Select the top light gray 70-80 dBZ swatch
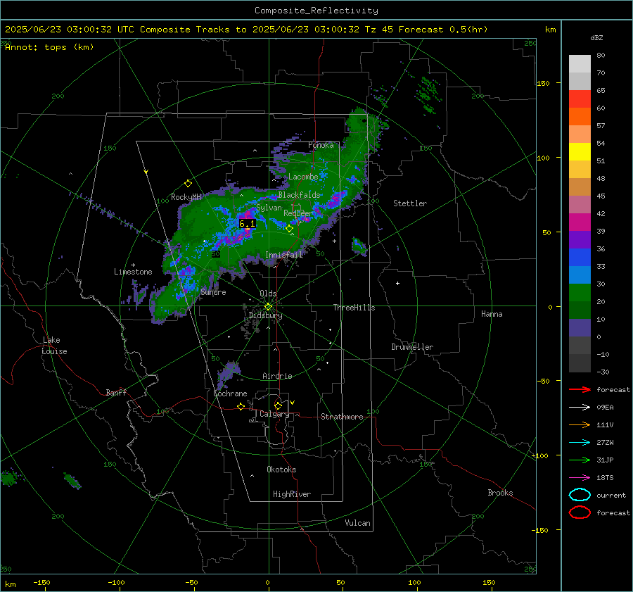This screenshot has width=633, height=592. 580,64
